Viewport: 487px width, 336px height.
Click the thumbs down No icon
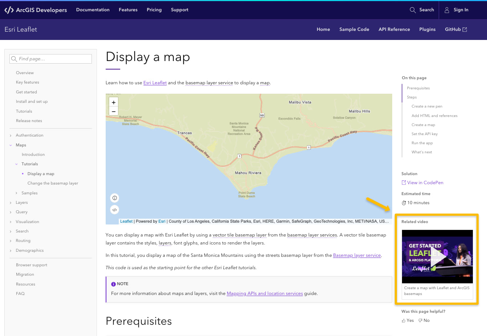click(421, 320)
